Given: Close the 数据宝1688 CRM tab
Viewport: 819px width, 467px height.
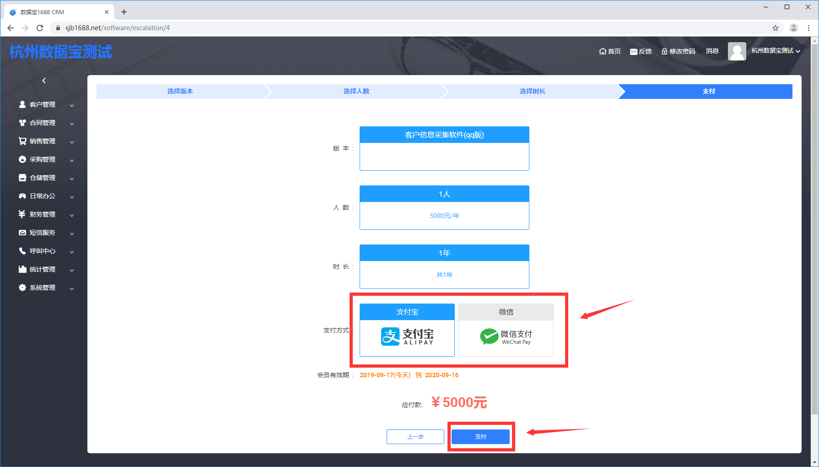Looking at the screenshot, I should click(x=107, y=12).
